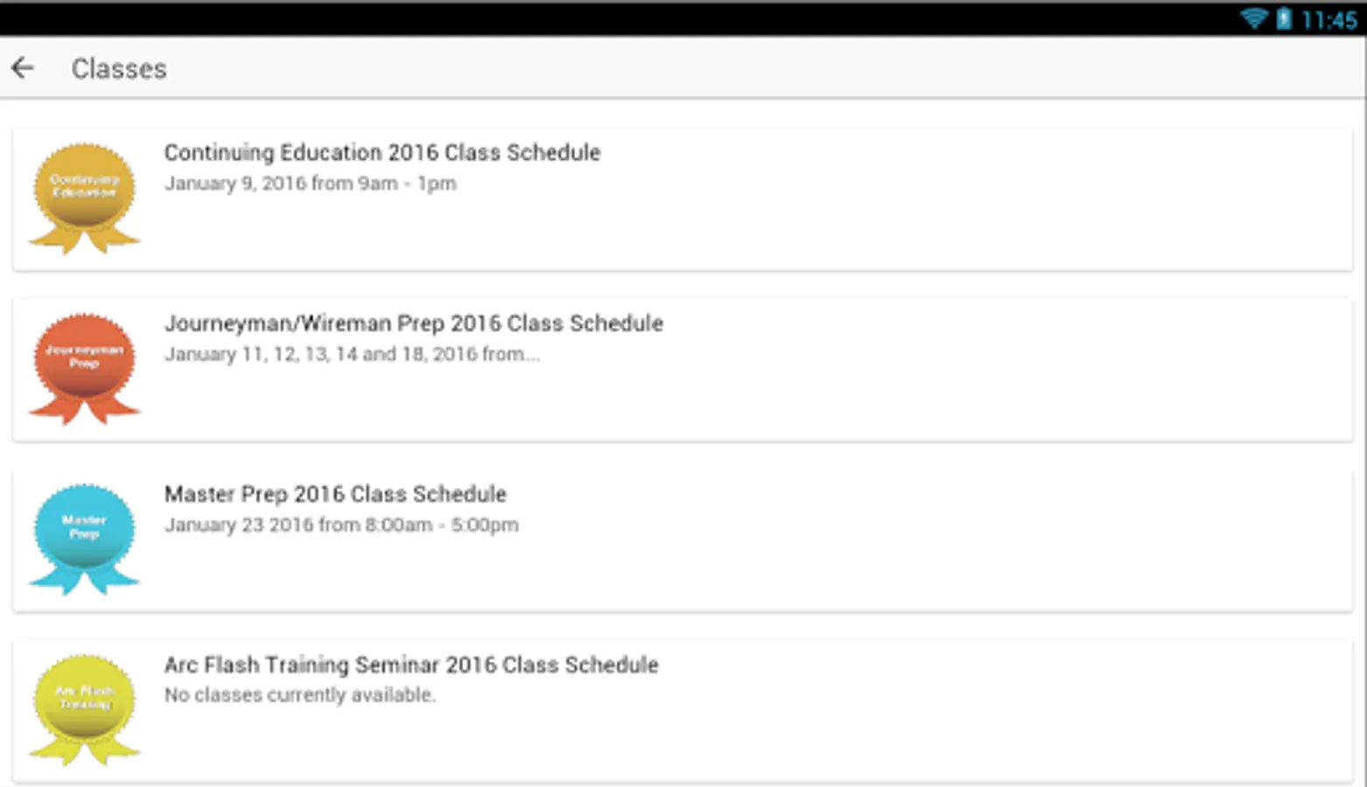Open Arc Flash Training Seminar 2016 Class Schedule
The image size is (1367, 787).
click(x=411, y=664)
